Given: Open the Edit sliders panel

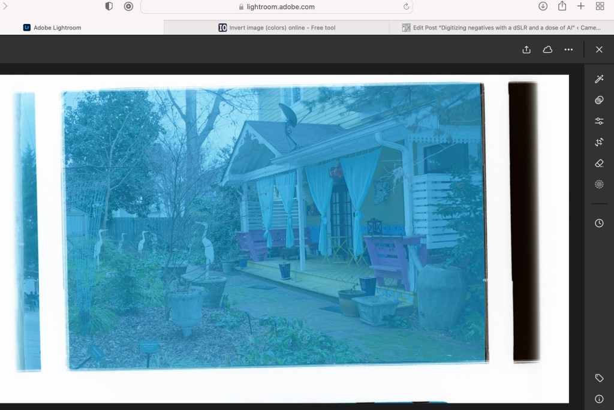Looking at the screenshot, I should (598, 121).
